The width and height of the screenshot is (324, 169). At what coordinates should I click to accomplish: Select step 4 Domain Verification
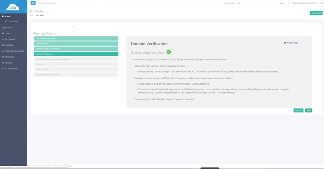click(76, 54)
